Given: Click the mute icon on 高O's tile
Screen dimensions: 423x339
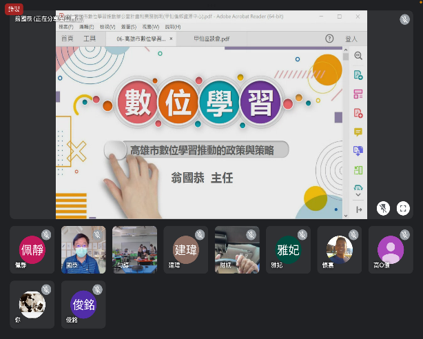Looking at the screenshot, I should [x=405, y=235].
